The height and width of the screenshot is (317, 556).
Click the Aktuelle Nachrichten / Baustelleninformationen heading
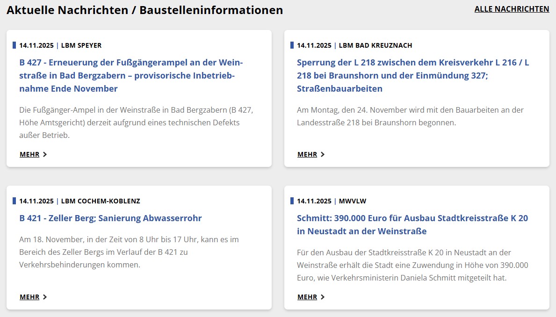[144, 10]
